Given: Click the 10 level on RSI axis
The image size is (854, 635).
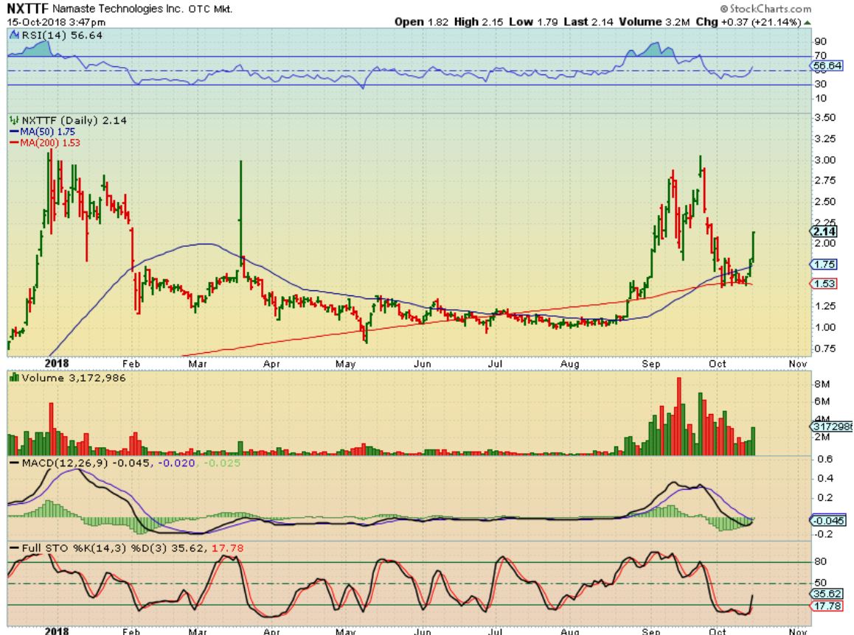Looking at the screenshot, I should [820, 99].
